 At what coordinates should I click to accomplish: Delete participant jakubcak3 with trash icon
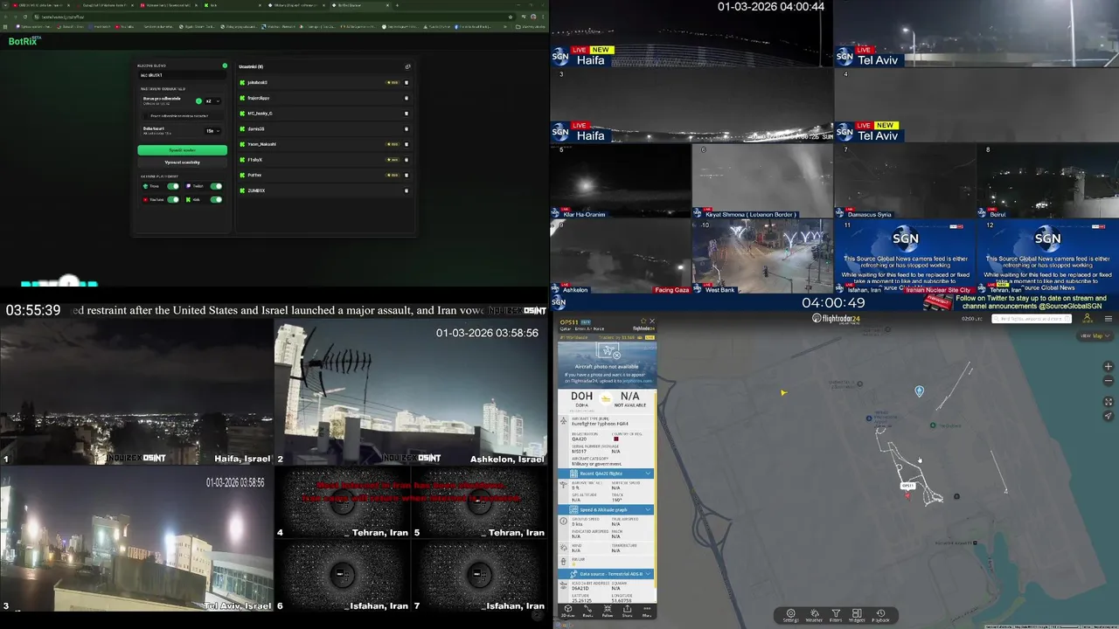pyautogui.click(x=407, y=82)
